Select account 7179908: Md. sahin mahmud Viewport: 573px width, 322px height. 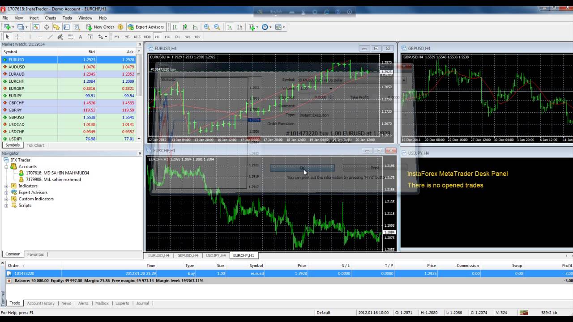(53, 179)
